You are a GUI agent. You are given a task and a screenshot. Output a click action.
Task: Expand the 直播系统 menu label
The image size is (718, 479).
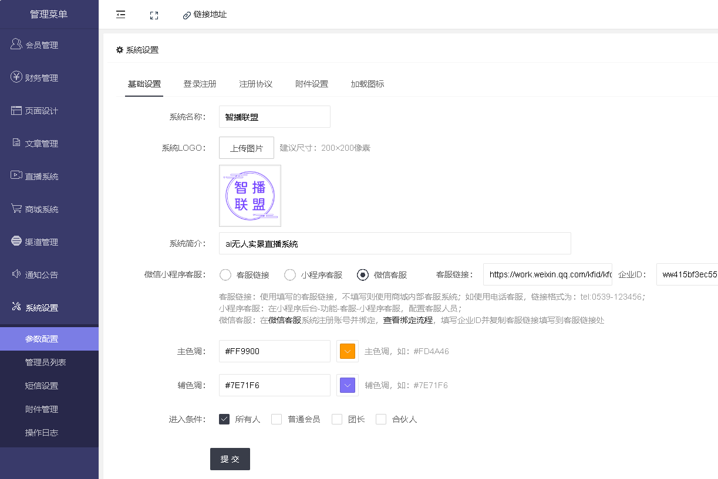pos(42,176)
